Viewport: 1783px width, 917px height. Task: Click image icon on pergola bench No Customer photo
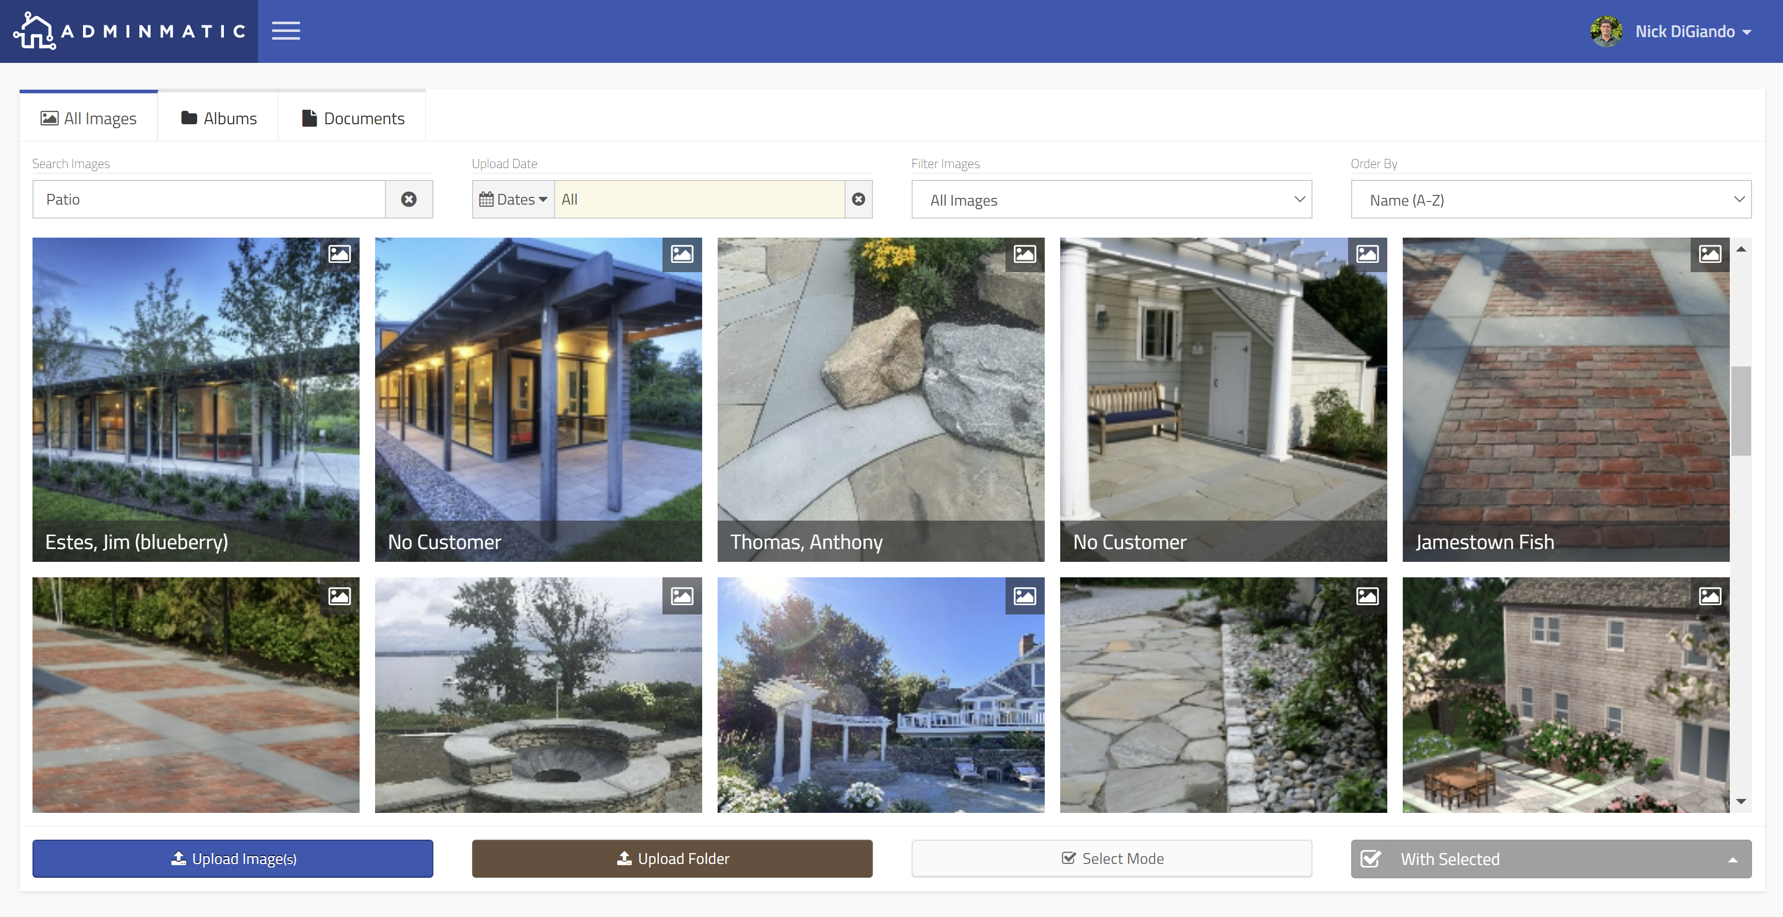coord(1367,255)
